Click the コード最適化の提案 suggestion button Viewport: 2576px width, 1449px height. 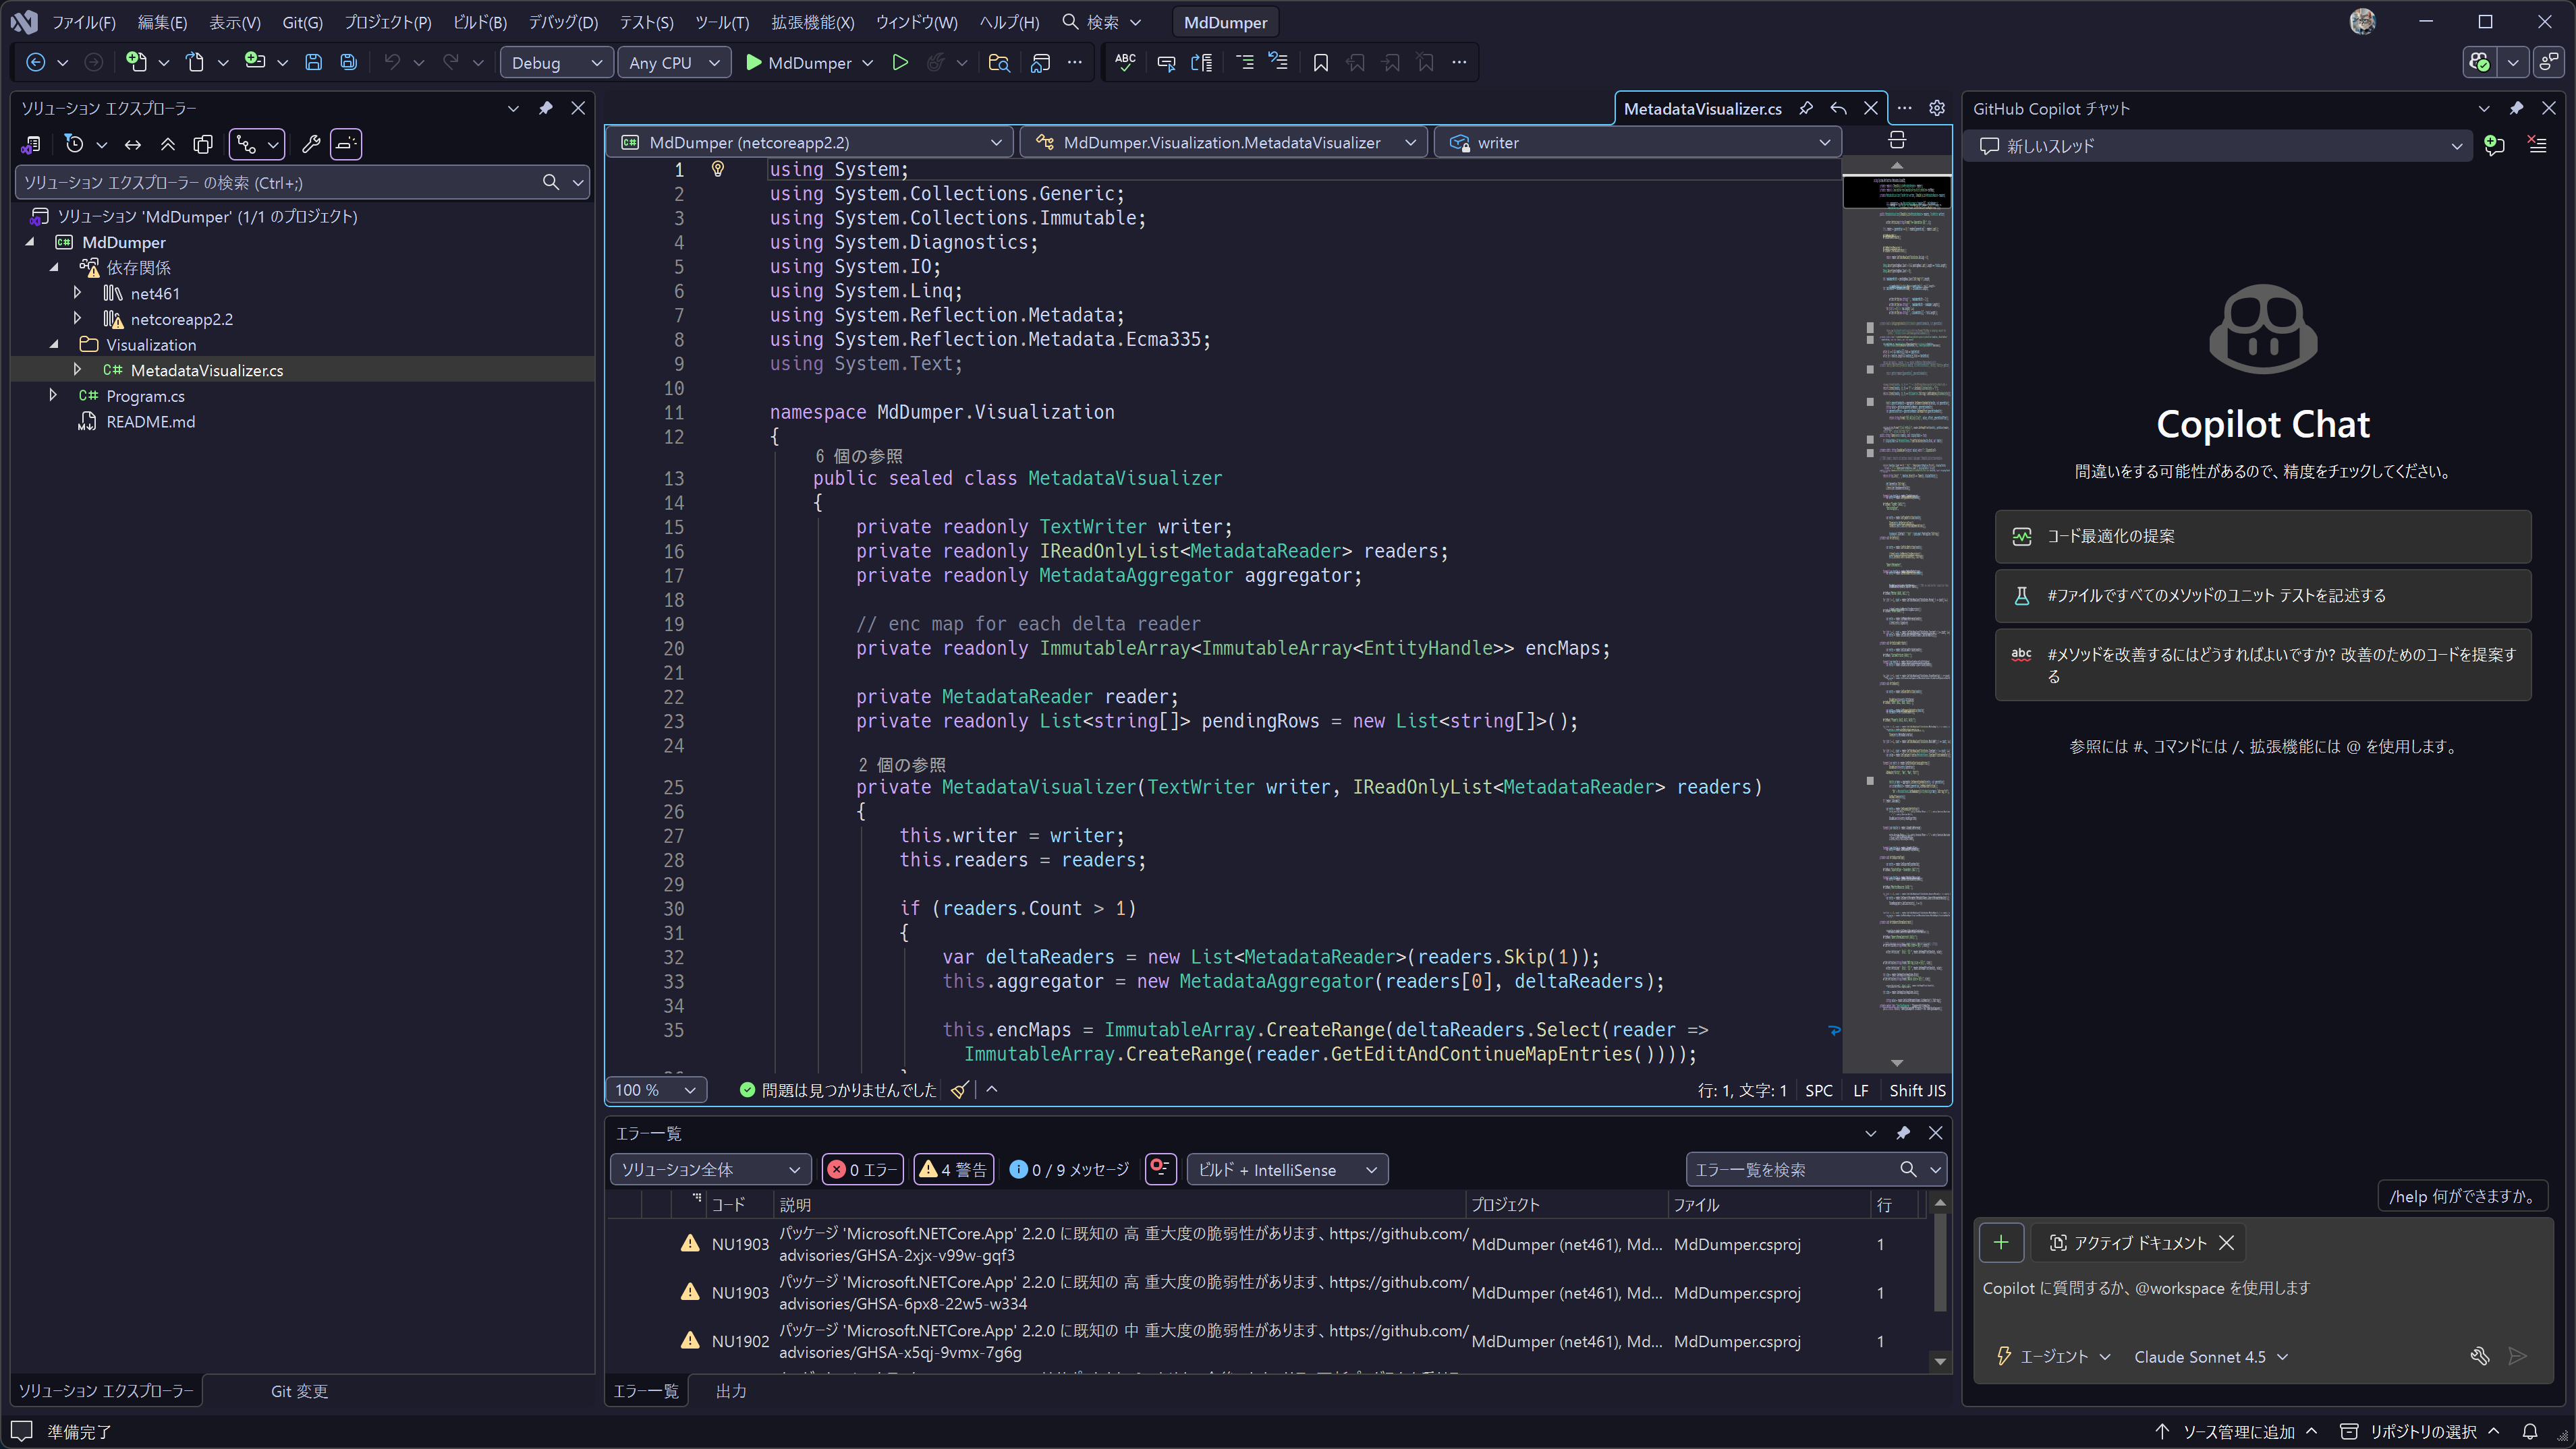pyautogui.click(x=2262, y=537)
